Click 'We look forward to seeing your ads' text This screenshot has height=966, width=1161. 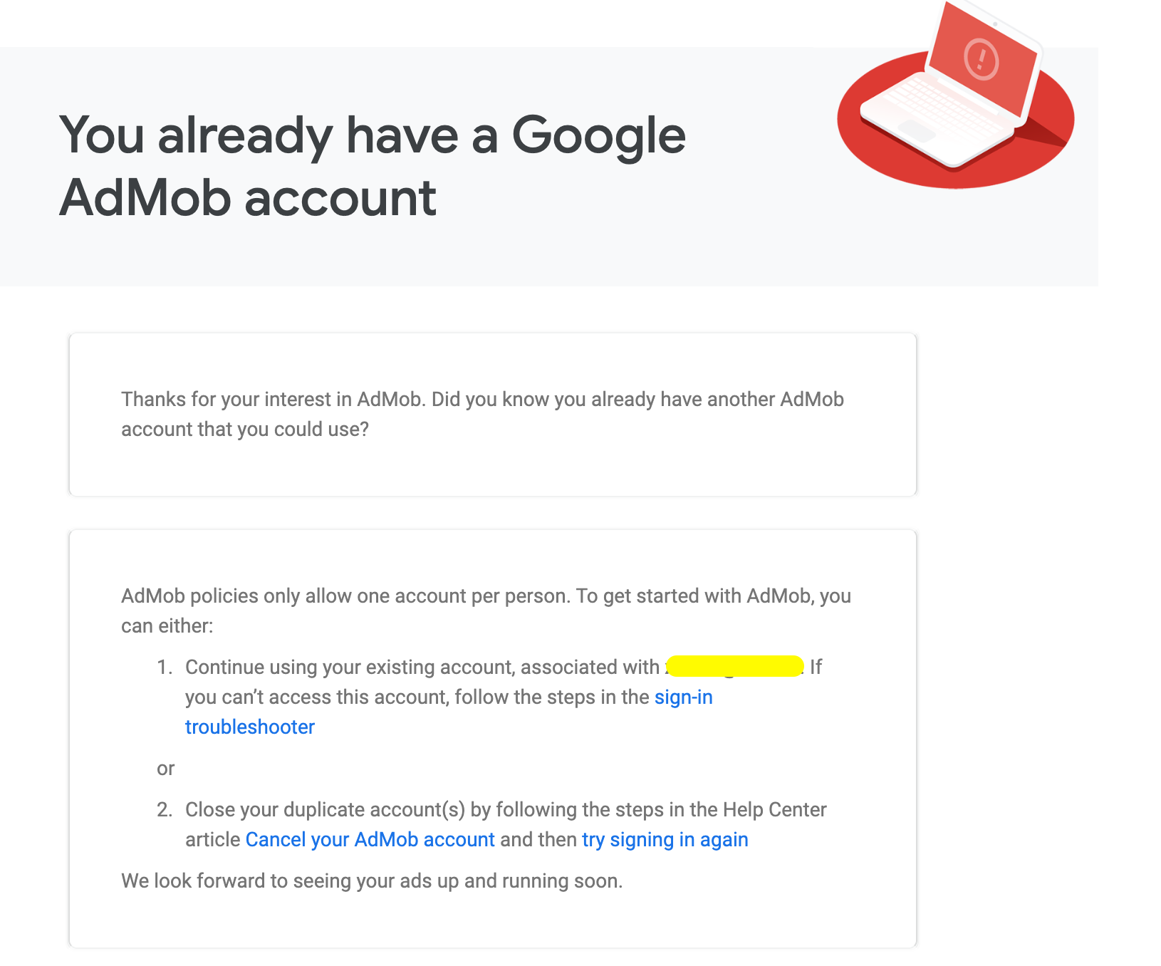tap(371, 881)
